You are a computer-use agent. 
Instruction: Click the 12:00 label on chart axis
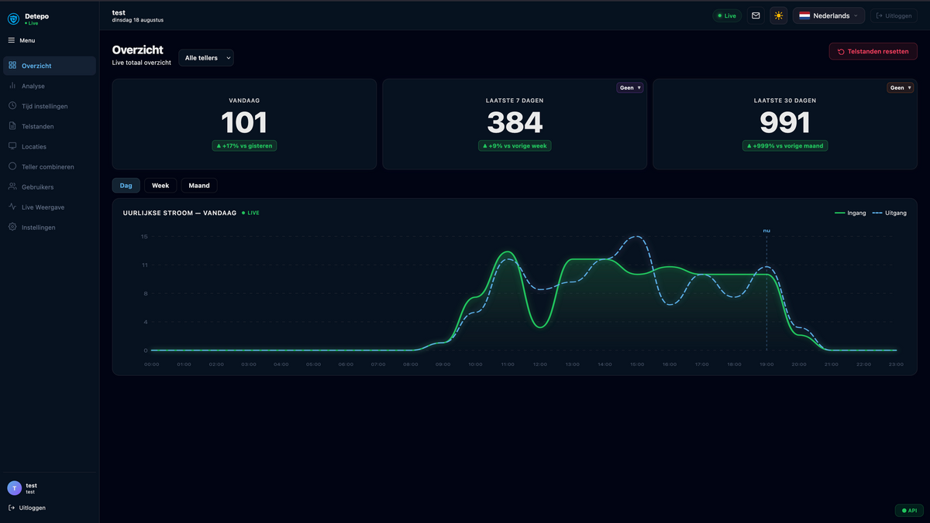coord(540,364)
